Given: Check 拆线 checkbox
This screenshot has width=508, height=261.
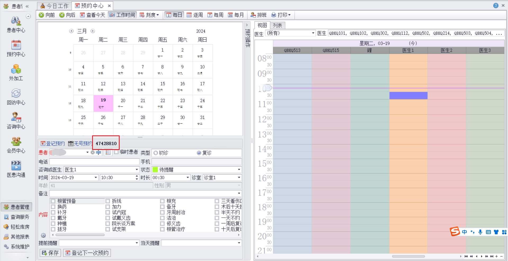Looking at the screenshot, I should tap(108, 201).
